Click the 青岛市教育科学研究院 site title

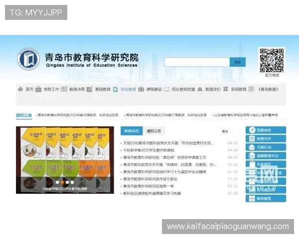92,57
